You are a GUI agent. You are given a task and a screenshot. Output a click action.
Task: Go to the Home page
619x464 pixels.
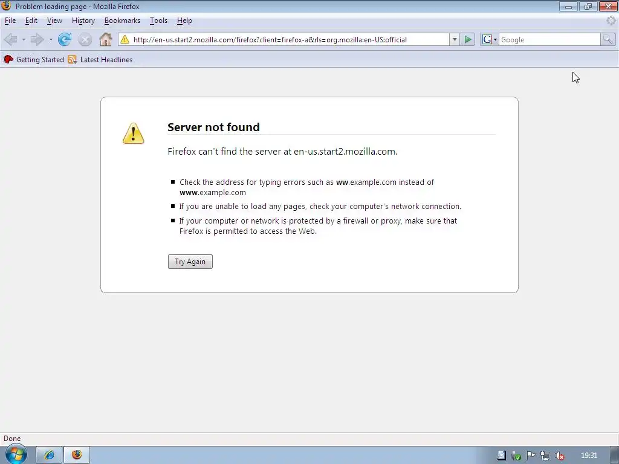tap(105, 39)
